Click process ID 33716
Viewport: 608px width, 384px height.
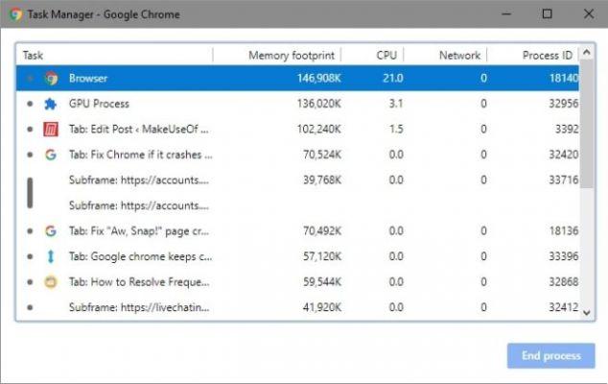[564, 180]
